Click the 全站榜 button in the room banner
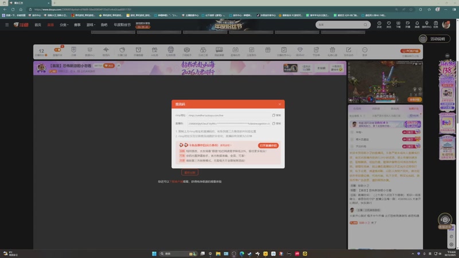This screenshot has width=459, height=258. tap(321, 68)
